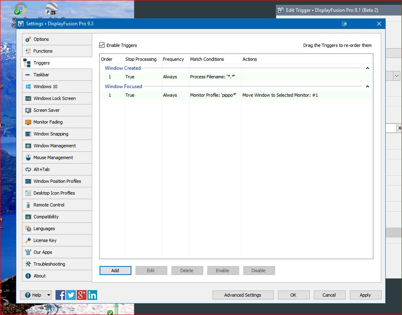Image resolution: width=402 pixels, height=315 pixels.
Task: Open the LinkedIn icon link
Action: tap(92, 295)
